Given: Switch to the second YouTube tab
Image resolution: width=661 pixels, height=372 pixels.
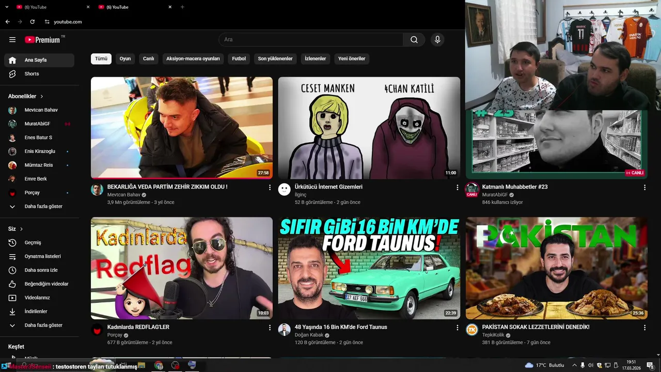Looking at the screenshot, I should [x=134, y=7].
